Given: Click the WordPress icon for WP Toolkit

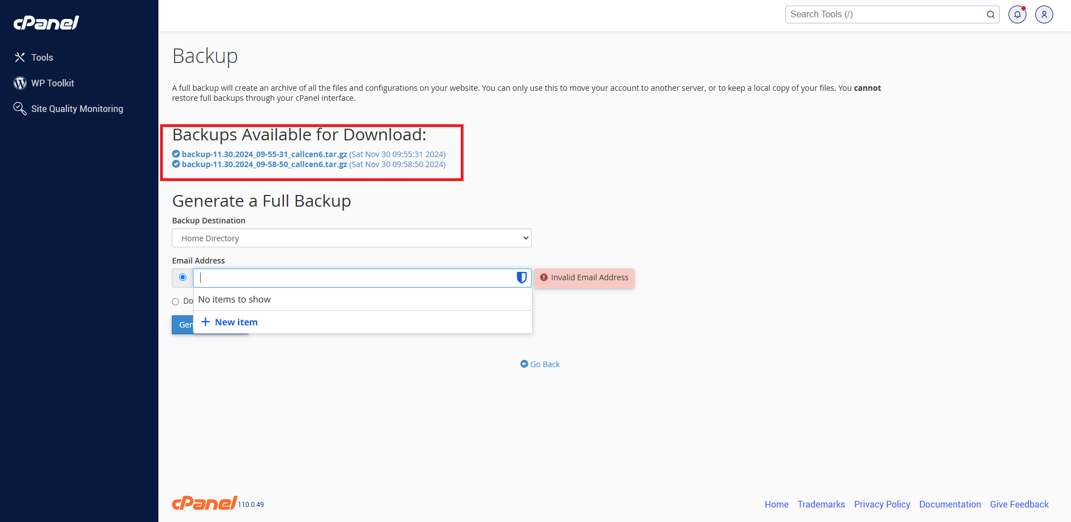Looking at the screenshot, I should (20, 83).
